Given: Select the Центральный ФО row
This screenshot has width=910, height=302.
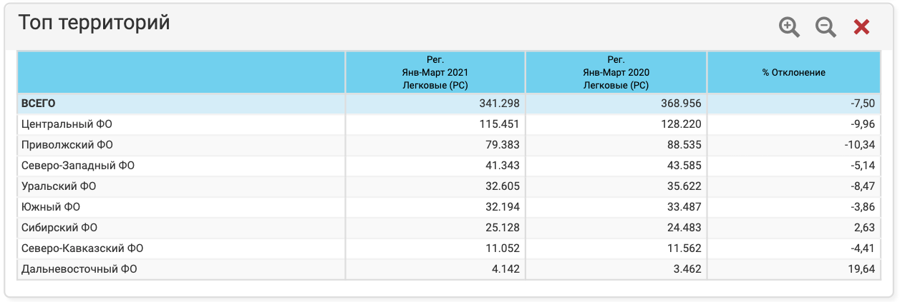Looking at the screenshot, I should tap(67, 124).
